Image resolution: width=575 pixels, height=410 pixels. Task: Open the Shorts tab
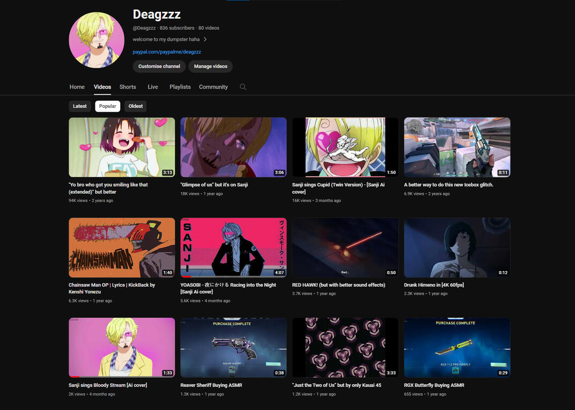128,87
